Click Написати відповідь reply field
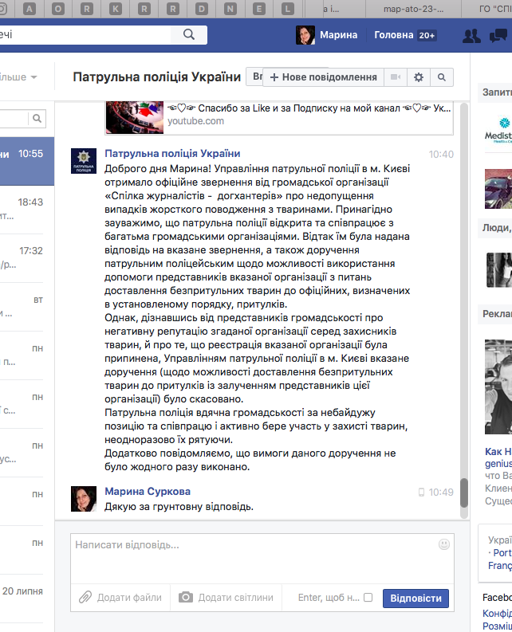The width and height of the screenshot is (512, 632). tap(262, 559)
